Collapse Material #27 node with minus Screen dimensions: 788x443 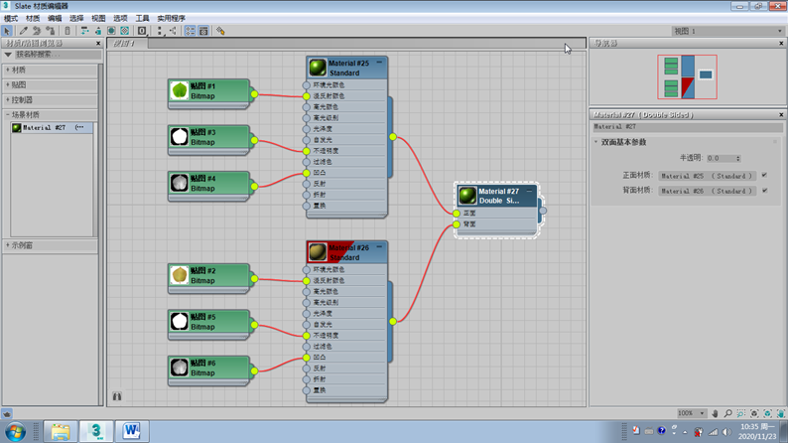(529, 191)
